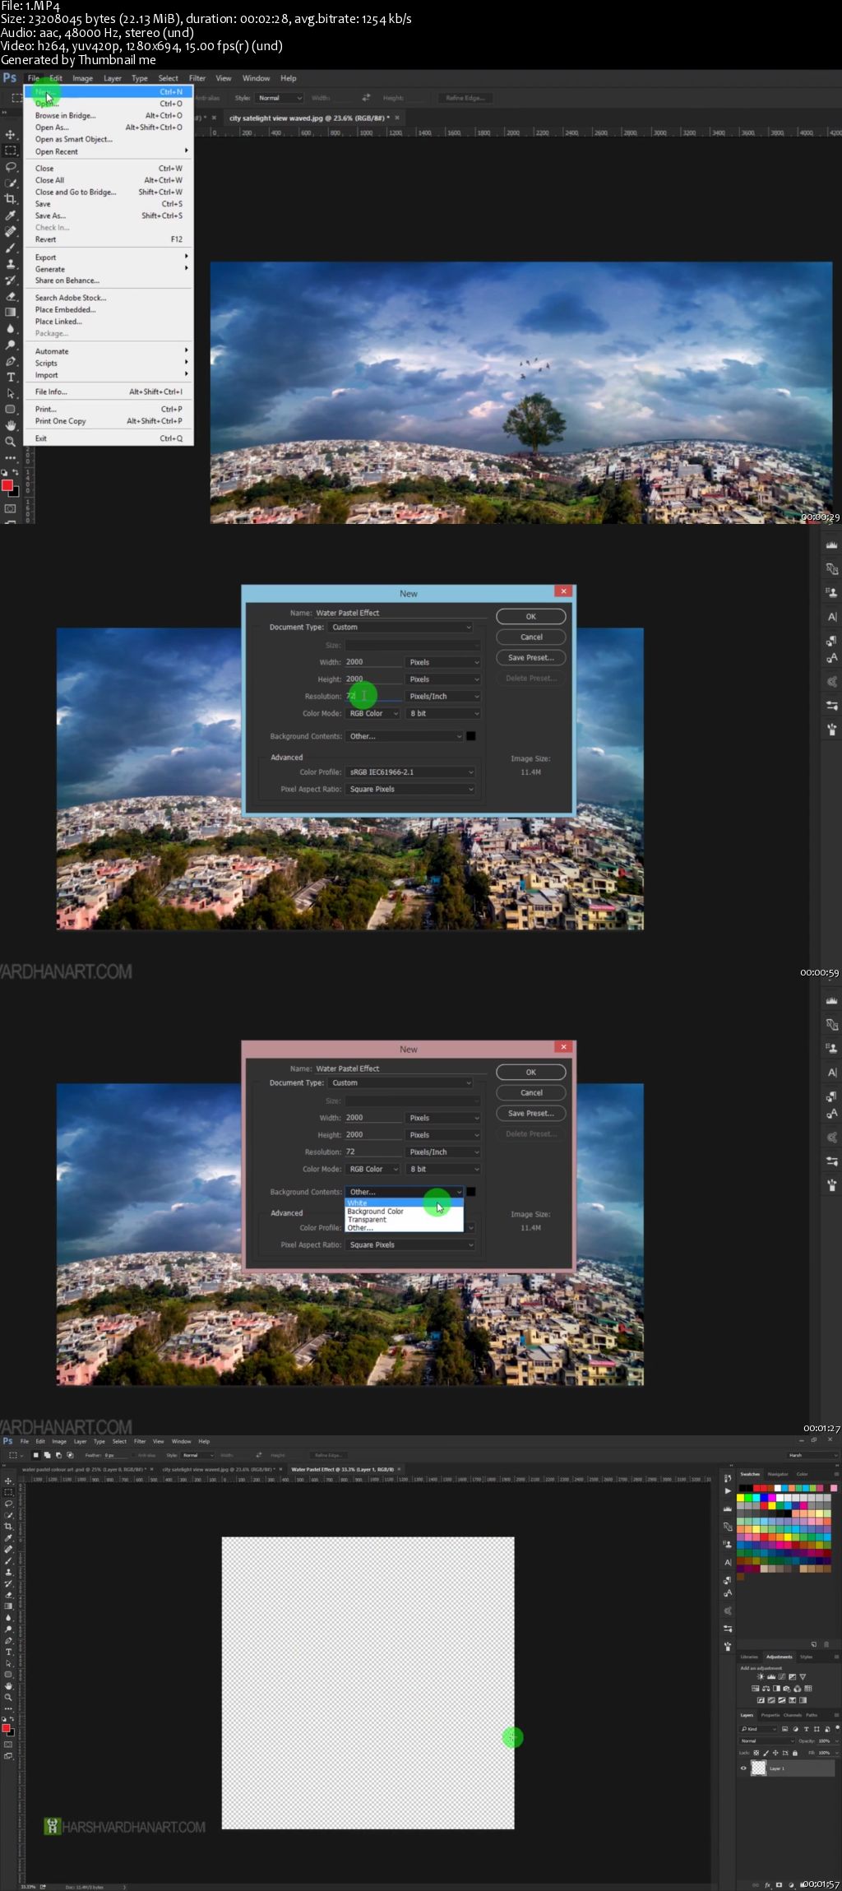
Task: Switch to the Channels tab
Action: [x=792, y=1715]
